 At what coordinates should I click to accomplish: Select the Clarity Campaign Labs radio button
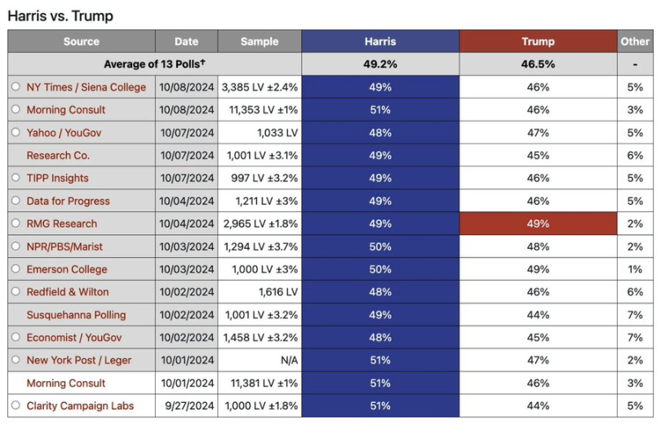click(x=16, y=405)
